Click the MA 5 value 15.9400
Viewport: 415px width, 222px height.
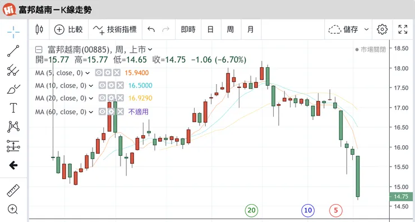coord(137,73)
